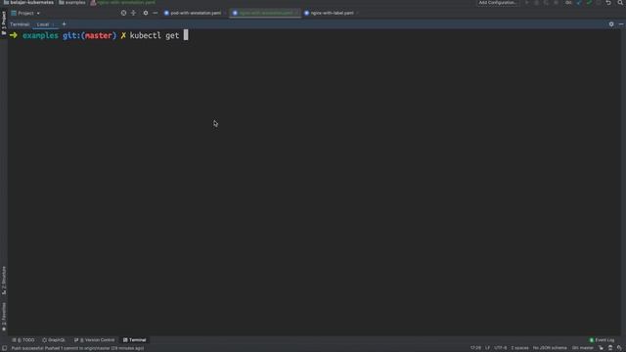Toggle the Terminal tool window button
Screen dimensions: 626x352
[x=135, y=340]
